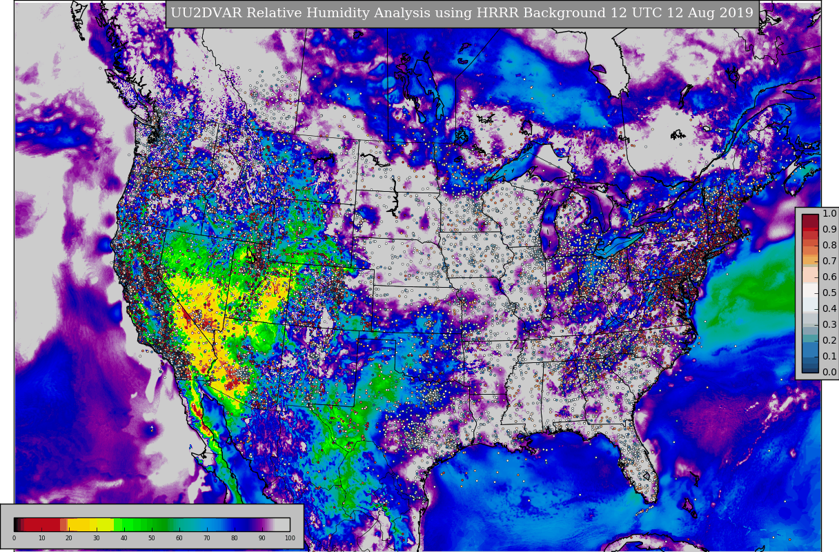The image size is (839, 552).
Task: Select the yellow band of humidity colorbar
Action: pyautogui.click(x=91, y=524)
